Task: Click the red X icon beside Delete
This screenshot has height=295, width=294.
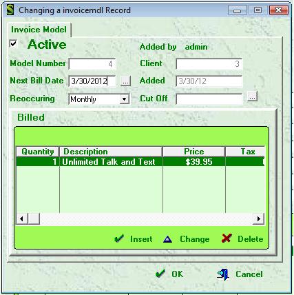Action: pos(227,238)
